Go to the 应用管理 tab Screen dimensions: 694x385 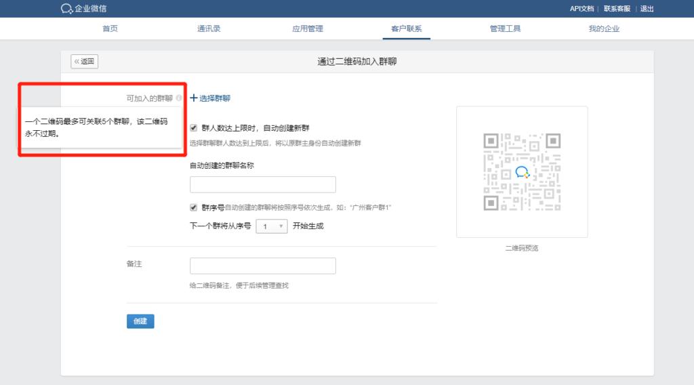[x=307, y=28]
